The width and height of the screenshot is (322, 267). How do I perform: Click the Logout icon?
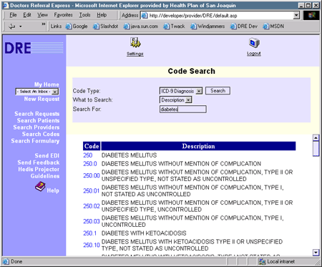click(x=254, y=43)
